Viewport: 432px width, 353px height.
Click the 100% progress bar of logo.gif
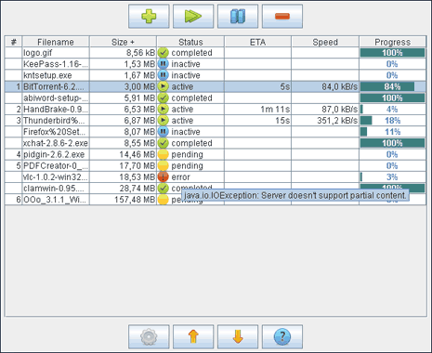[x=393, y=53]
